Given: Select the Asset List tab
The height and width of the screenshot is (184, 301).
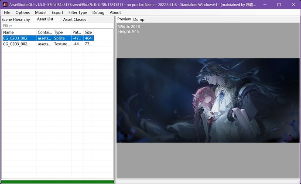Looking at the screenshot, I should 45,20.
